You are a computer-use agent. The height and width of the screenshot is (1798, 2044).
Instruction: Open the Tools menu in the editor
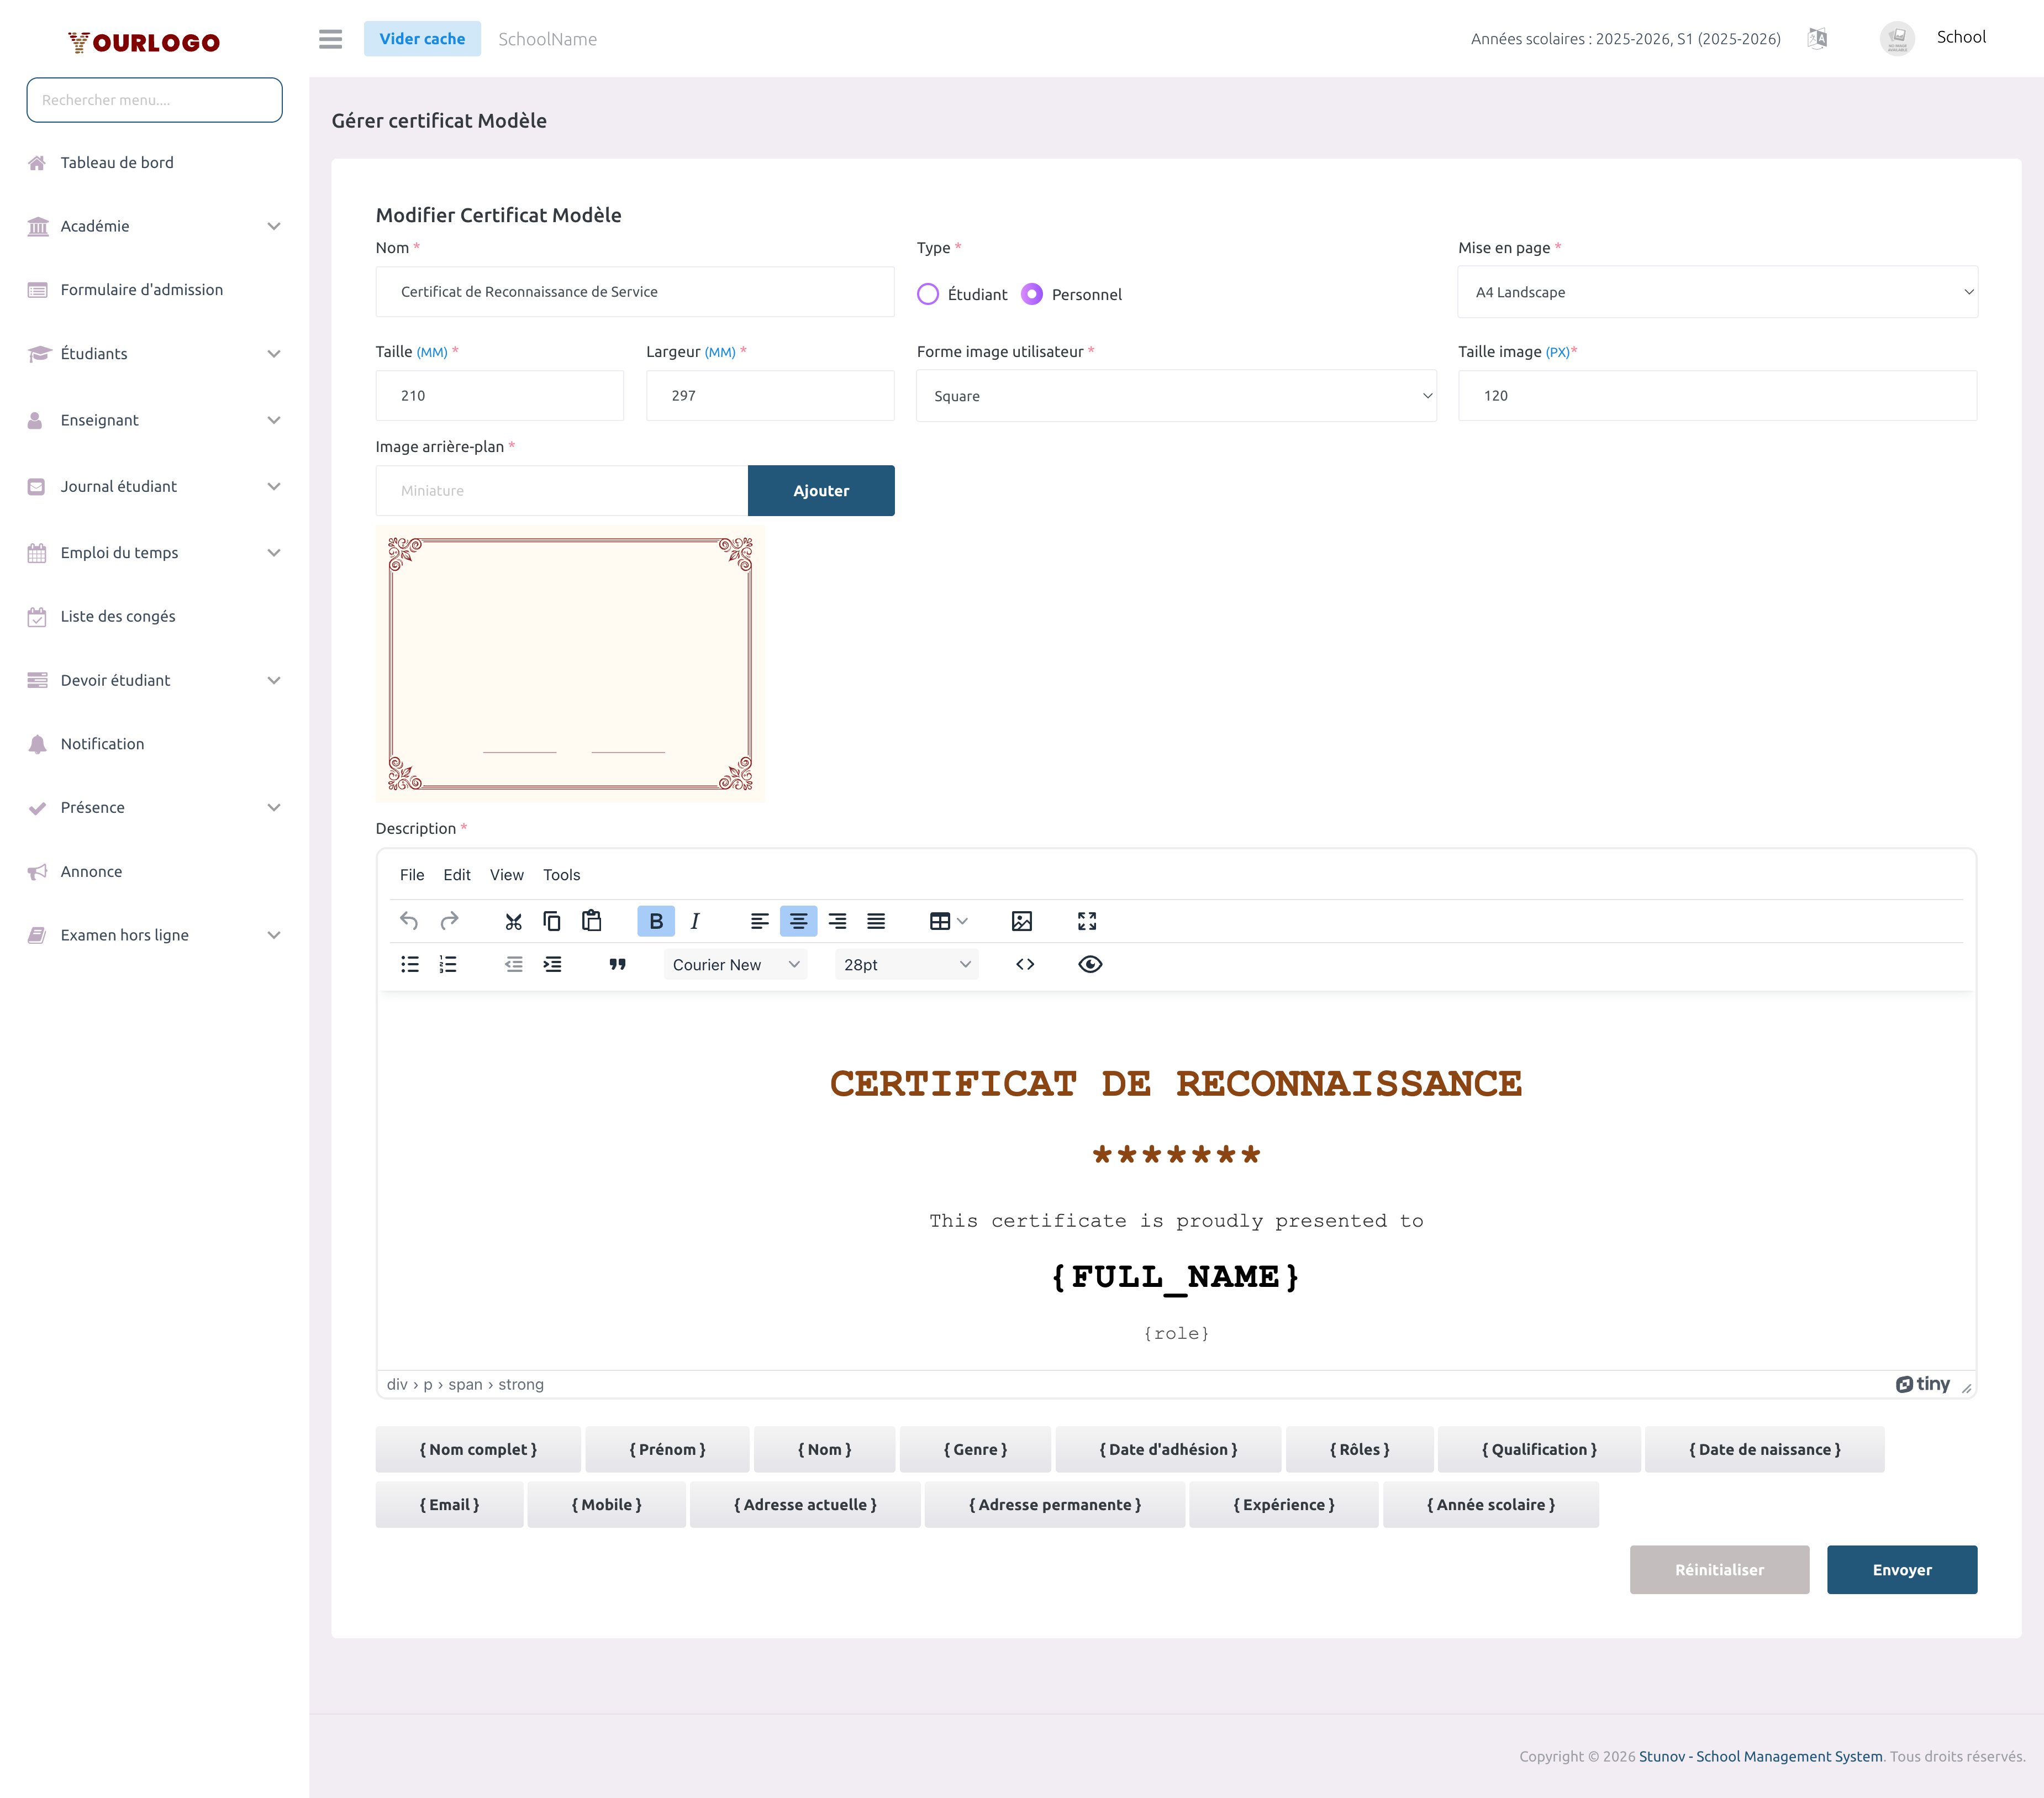click(561, 874)
